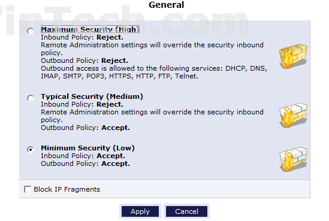Click Outbound Policy: Accept under Typical Security
Image resolution: width=329 pixels, height=221 pixels.
86,128
